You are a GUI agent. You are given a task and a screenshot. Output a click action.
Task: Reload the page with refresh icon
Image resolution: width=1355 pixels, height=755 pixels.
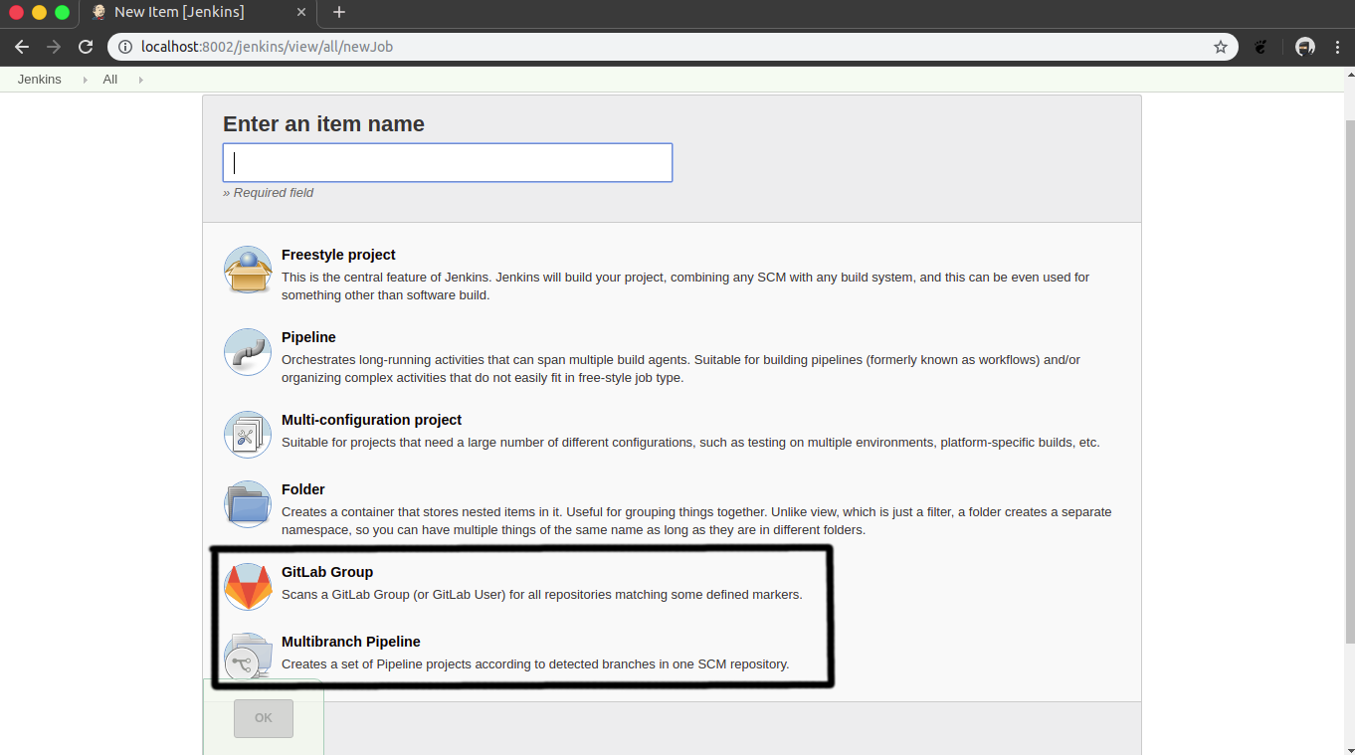tap(86, 47)
